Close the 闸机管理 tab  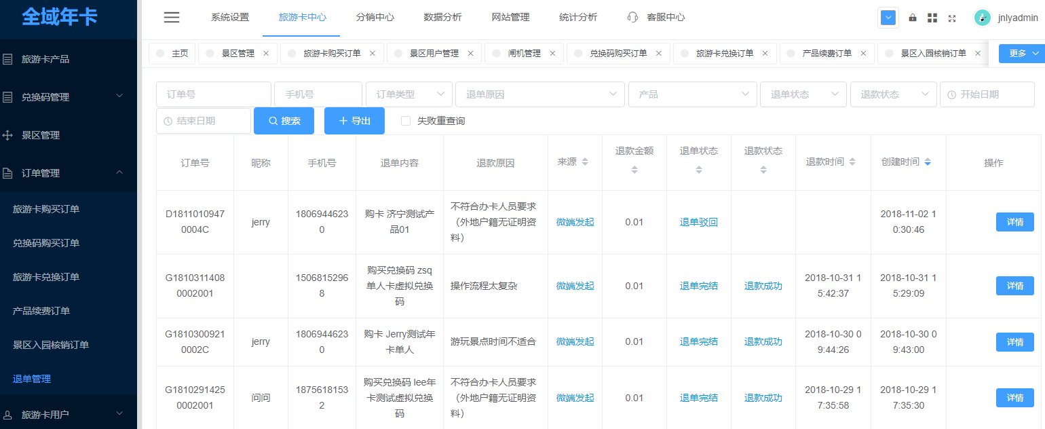[552, 53]
